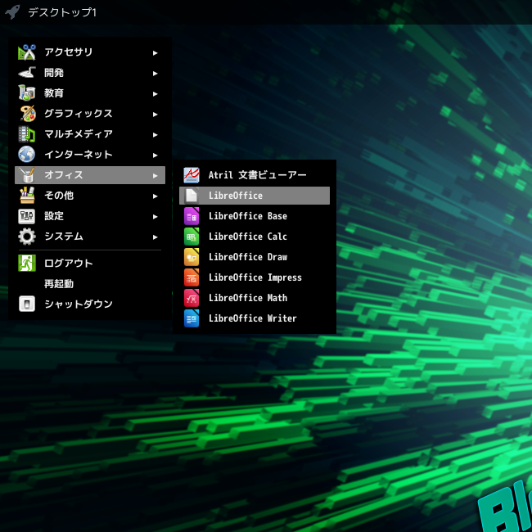Click the システム gear icon
532x532 pixels.
(27, 237)
